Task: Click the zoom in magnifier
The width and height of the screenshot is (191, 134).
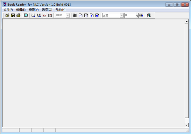Action: click(x=33, y=15)
